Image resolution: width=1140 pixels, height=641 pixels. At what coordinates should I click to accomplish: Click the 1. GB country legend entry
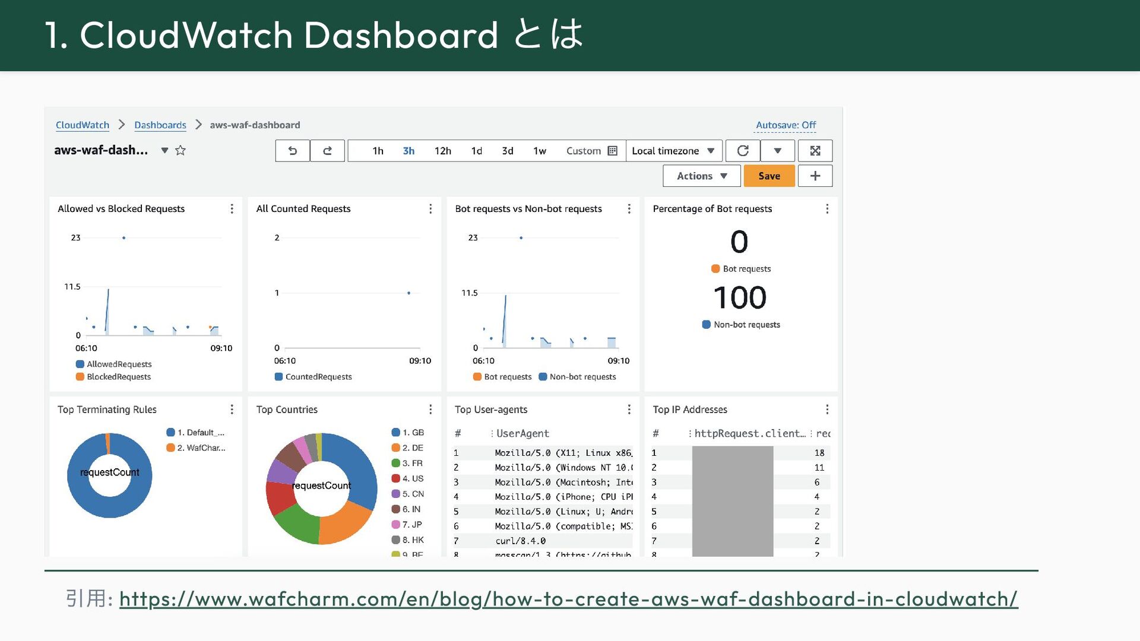408,433
